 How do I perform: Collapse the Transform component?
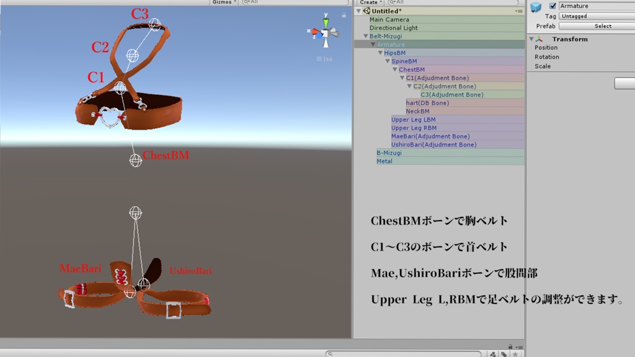click(531, 39)
